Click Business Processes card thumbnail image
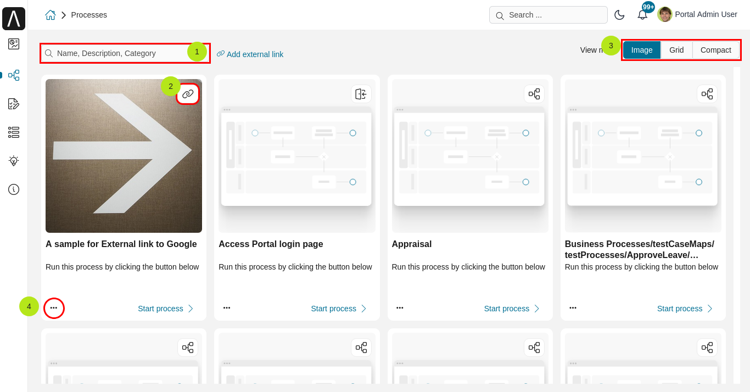Screen dimensions: 750x392 (x=643, y=156)
